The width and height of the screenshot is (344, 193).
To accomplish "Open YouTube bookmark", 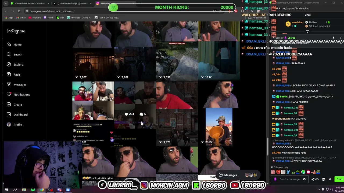I will click(34, 18).
